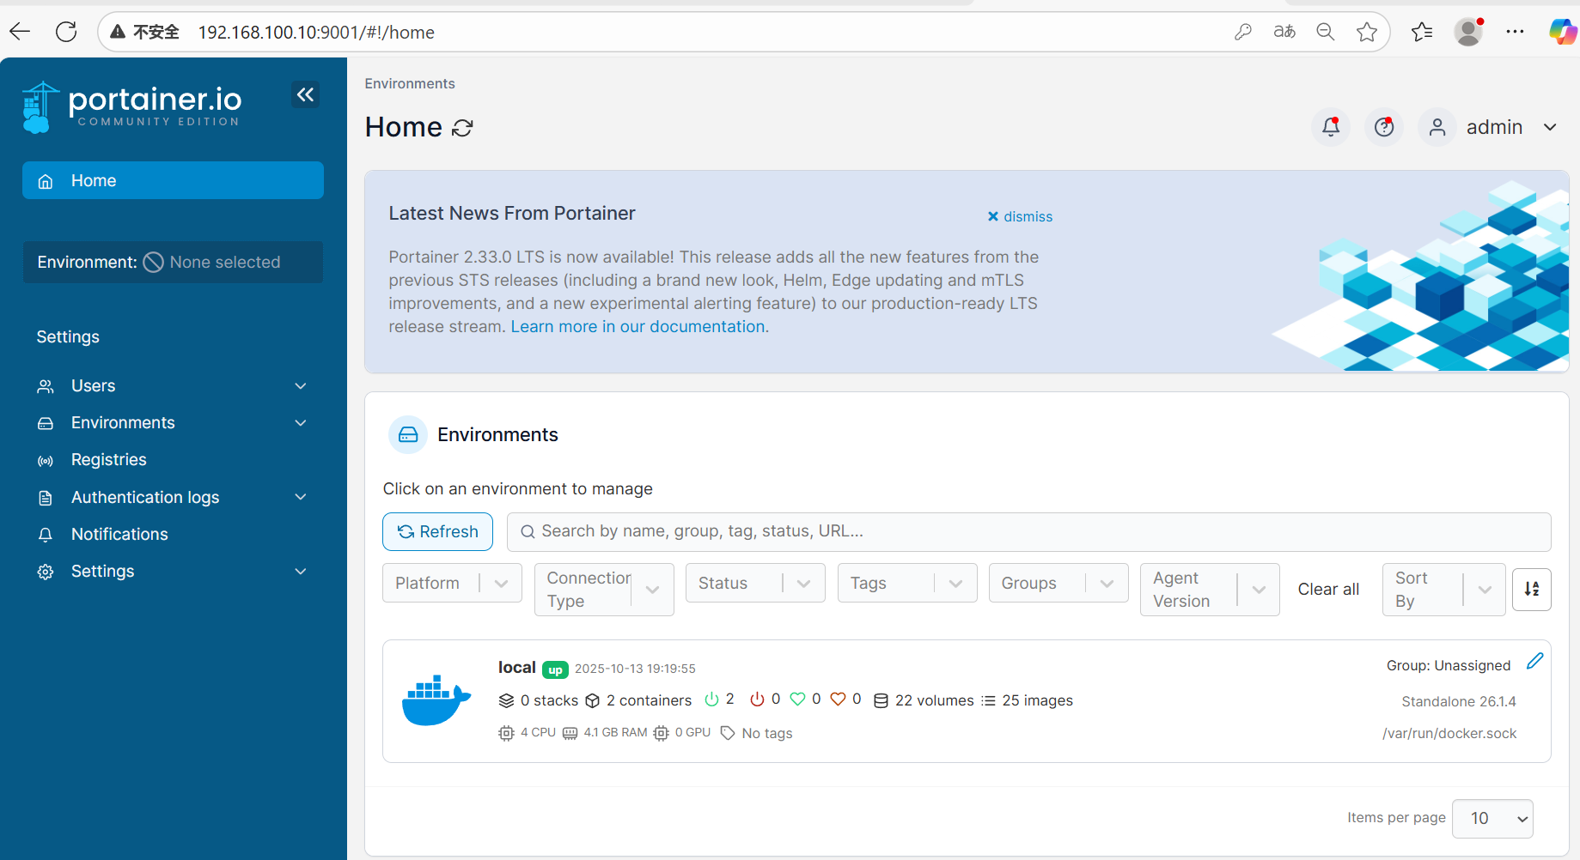Open browser translate icon
The width and height of the screenshot is (1580, 860).
[1284, 32]
